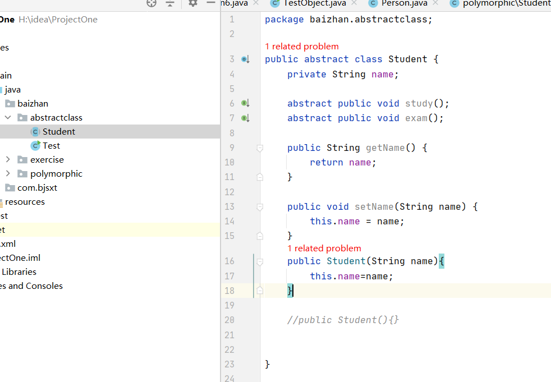Click the 'setName' method name in code
Screen dimensions: 551x382
click(x=374, y=206)
